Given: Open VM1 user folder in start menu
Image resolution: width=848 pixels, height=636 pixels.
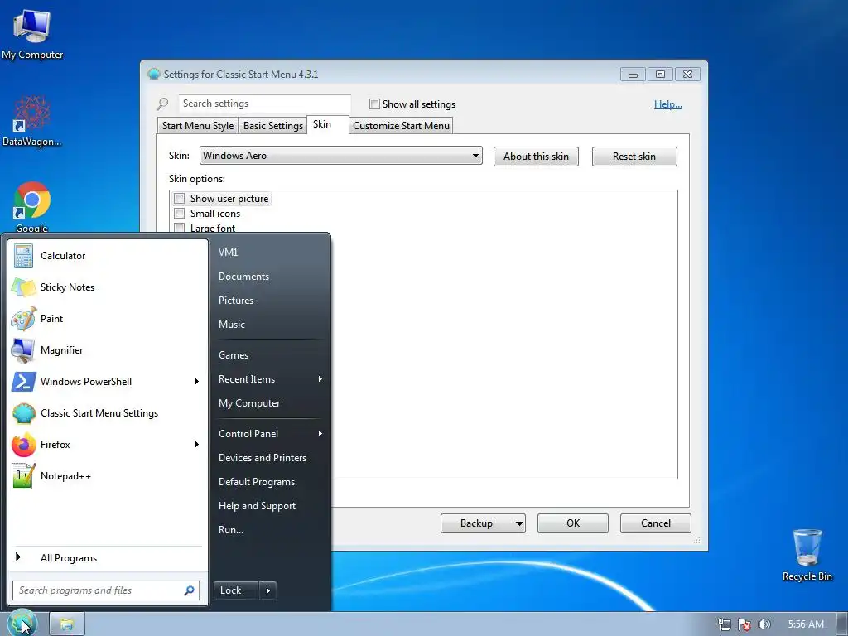Looking at the screenshot, I should (271, 252).
